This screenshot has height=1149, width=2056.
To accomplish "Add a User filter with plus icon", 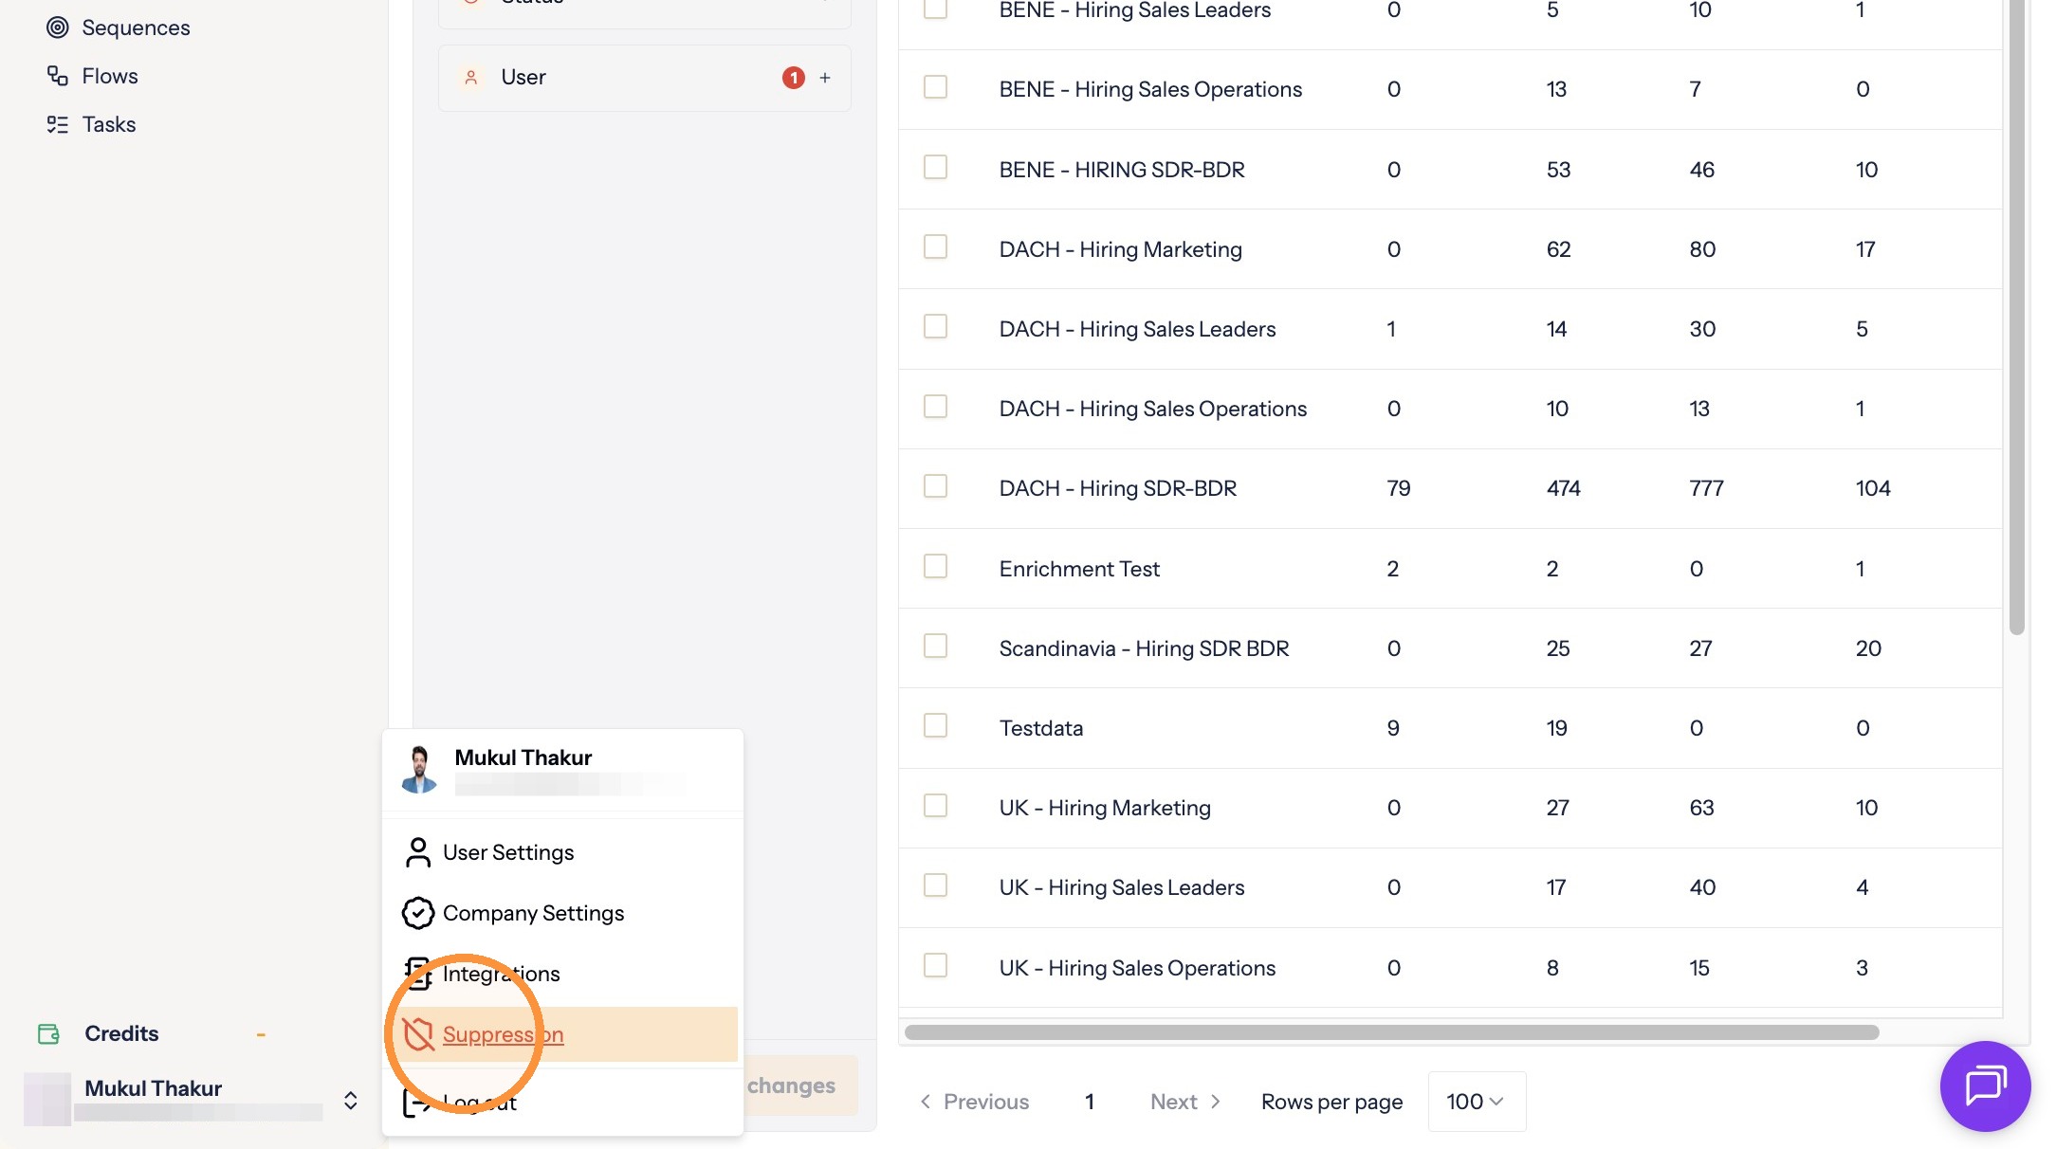I will point(825,78).
